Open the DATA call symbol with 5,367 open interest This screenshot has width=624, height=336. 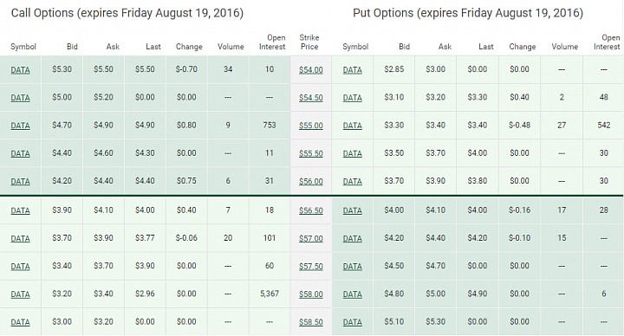point(20,294)
